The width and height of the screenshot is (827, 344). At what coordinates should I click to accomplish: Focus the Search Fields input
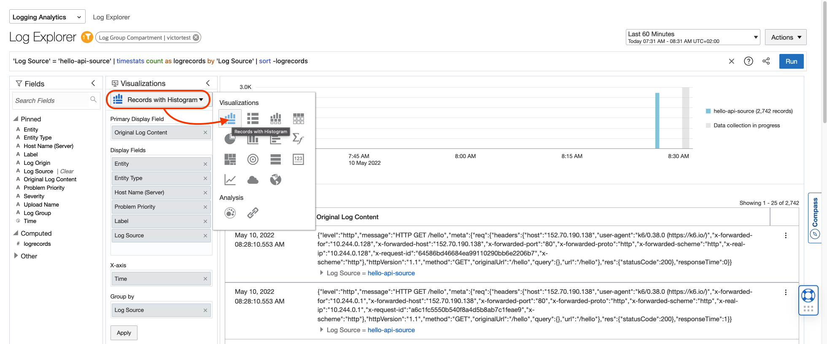coord(56,100)
